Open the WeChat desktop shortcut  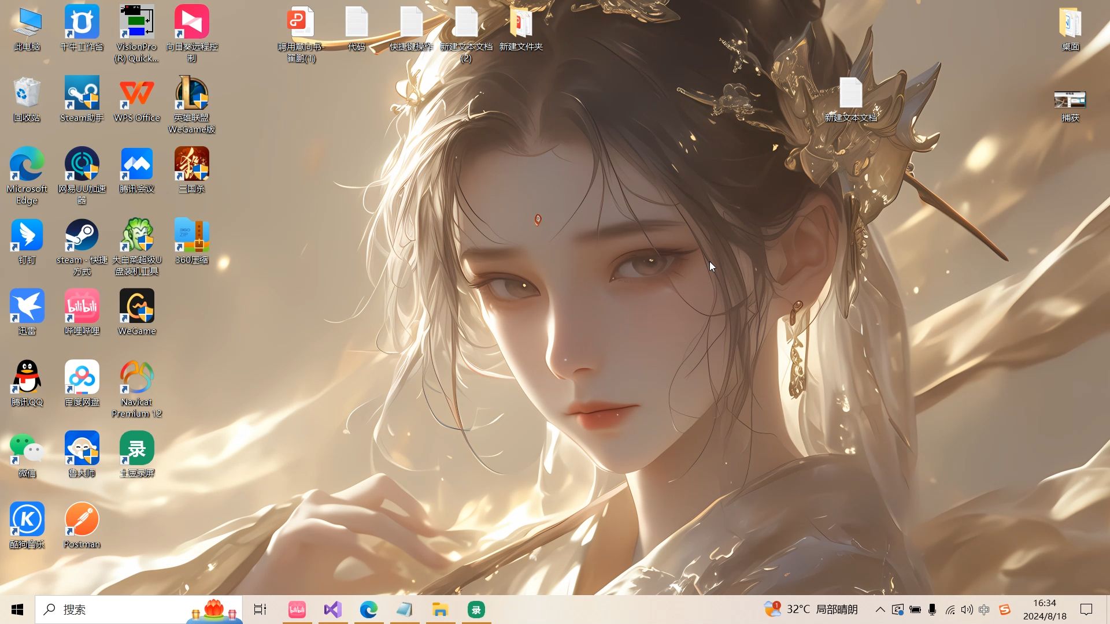coord(27,450)
